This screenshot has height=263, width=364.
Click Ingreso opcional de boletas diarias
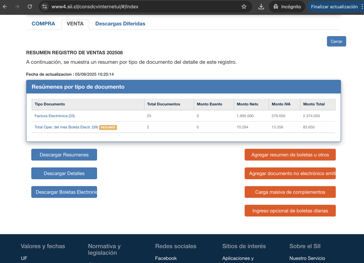click(290, 211)
